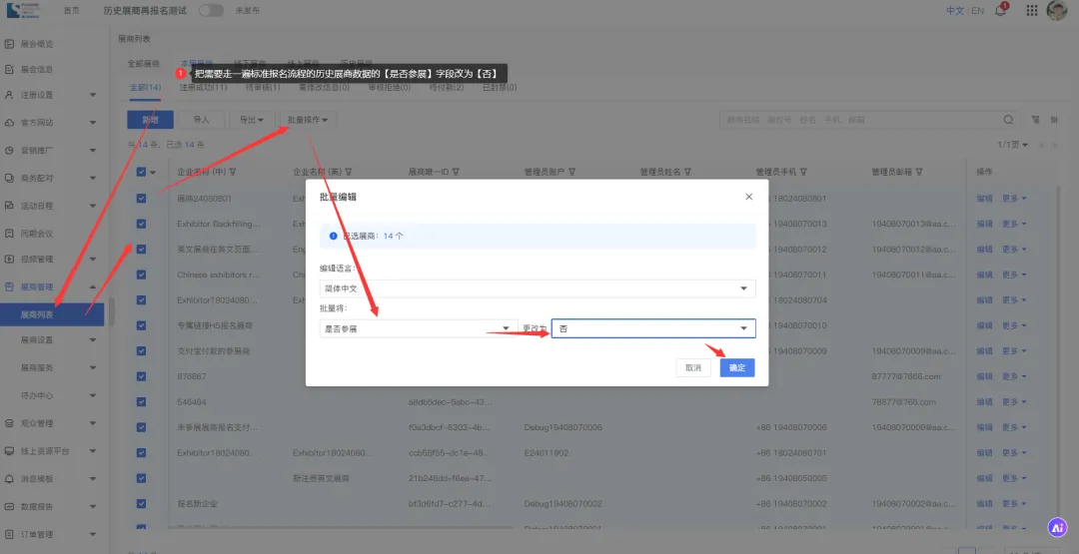
Task: Click the 取消 cancel button
Action: click(693, 367)
